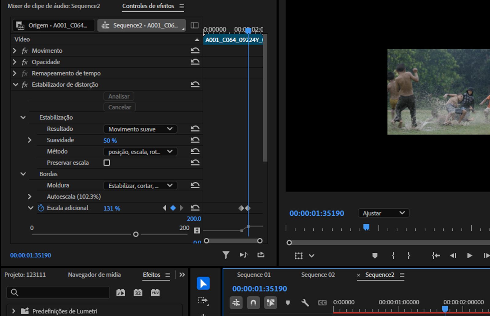The height and width of the screenshot is (316, 490).
Task: Open dropdown next to safe margins icon
Action: (311, 256)
